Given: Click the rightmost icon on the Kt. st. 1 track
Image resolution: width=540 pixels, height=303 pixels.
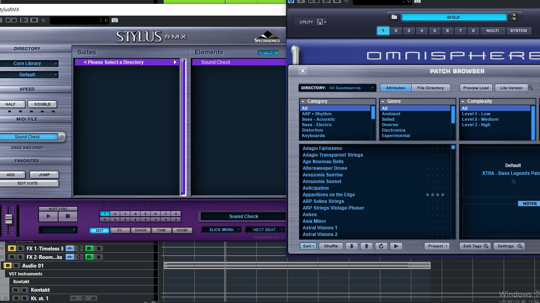Looking at the screenshot, I should click(93, 298).
